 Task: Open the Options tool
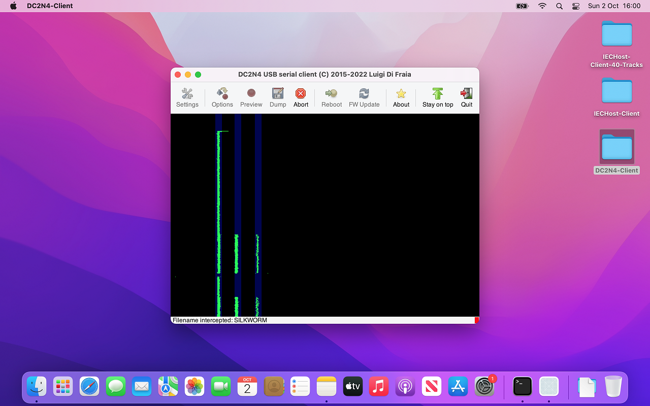222,98
